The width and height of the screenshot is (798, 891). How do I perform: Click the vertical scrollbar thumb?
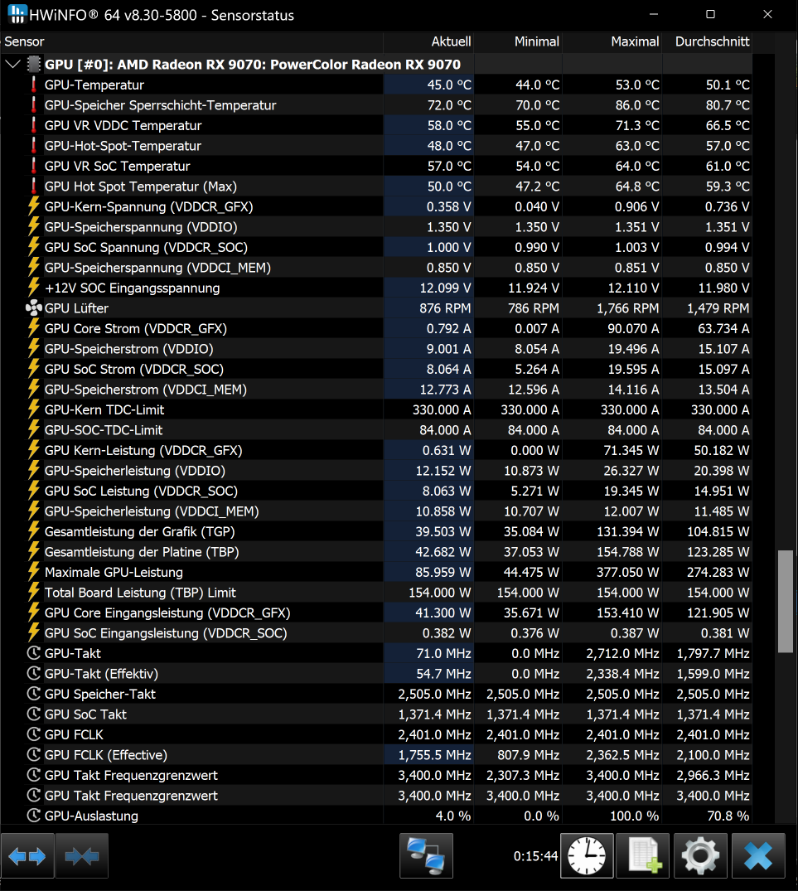tap(785, 601)
